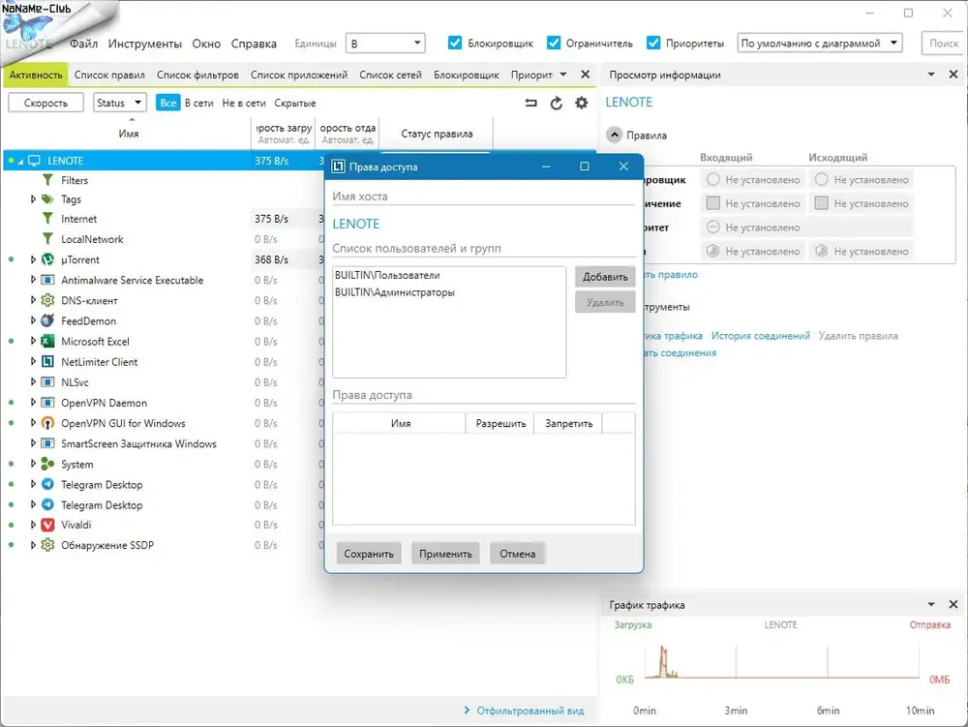Toggle the Блокировщик checkbox in top toolbar
Image resolution: width=968 pixels, height=727 pixels.
click(x=455, y=43)
